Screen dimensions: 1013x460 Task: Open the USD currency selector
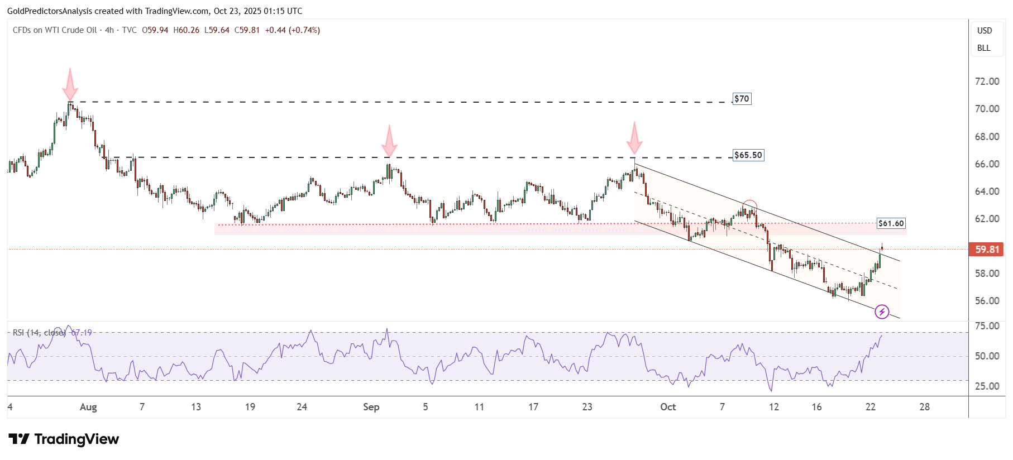pyautogui.click(x=985, y=31)
